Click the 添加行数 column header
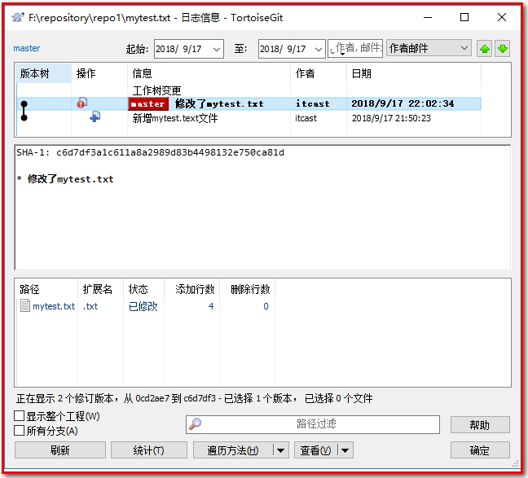 pyautogui.click(x=192, y=289)
